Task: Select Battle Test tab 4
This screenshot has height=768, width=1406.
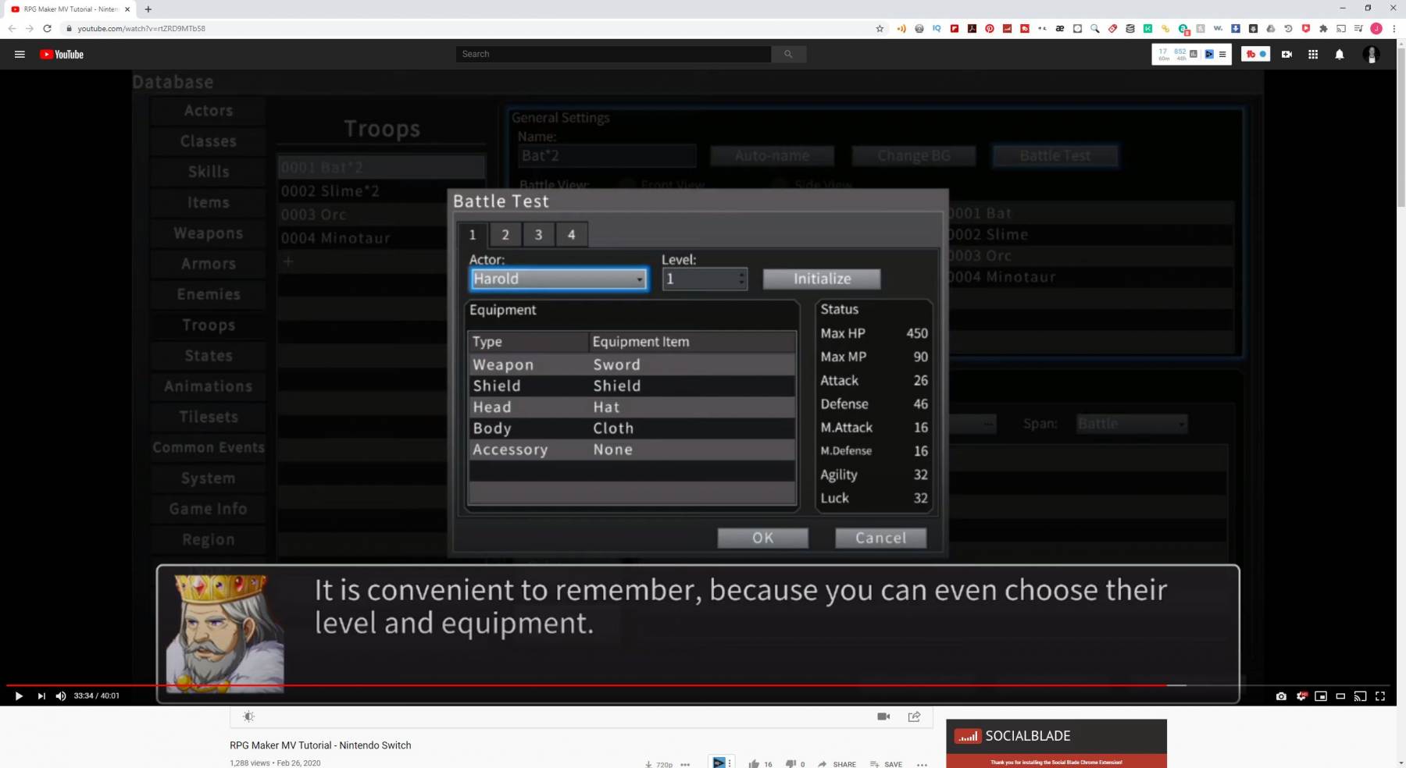Action: [572, 234]
